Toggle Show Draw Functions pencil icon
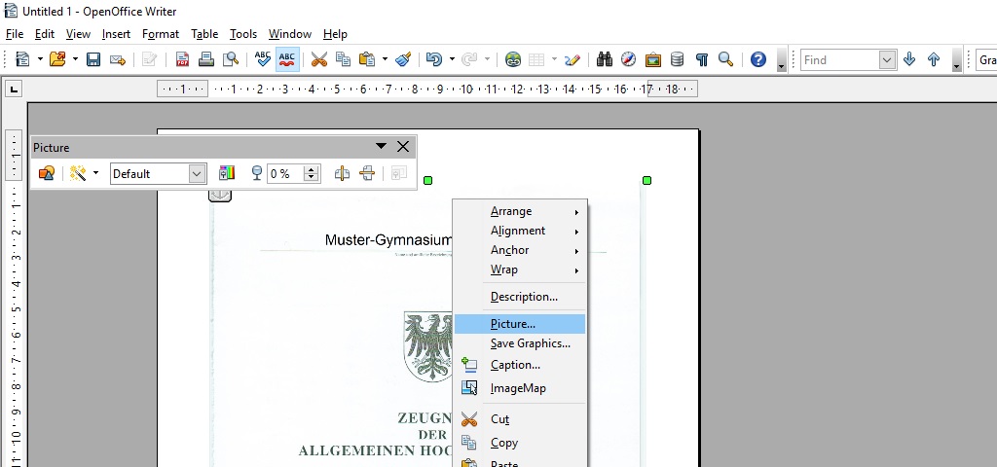 [x=572, y=59]
